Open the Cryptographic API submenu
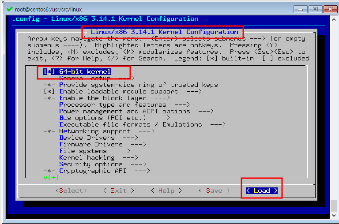 click(105, 171)
